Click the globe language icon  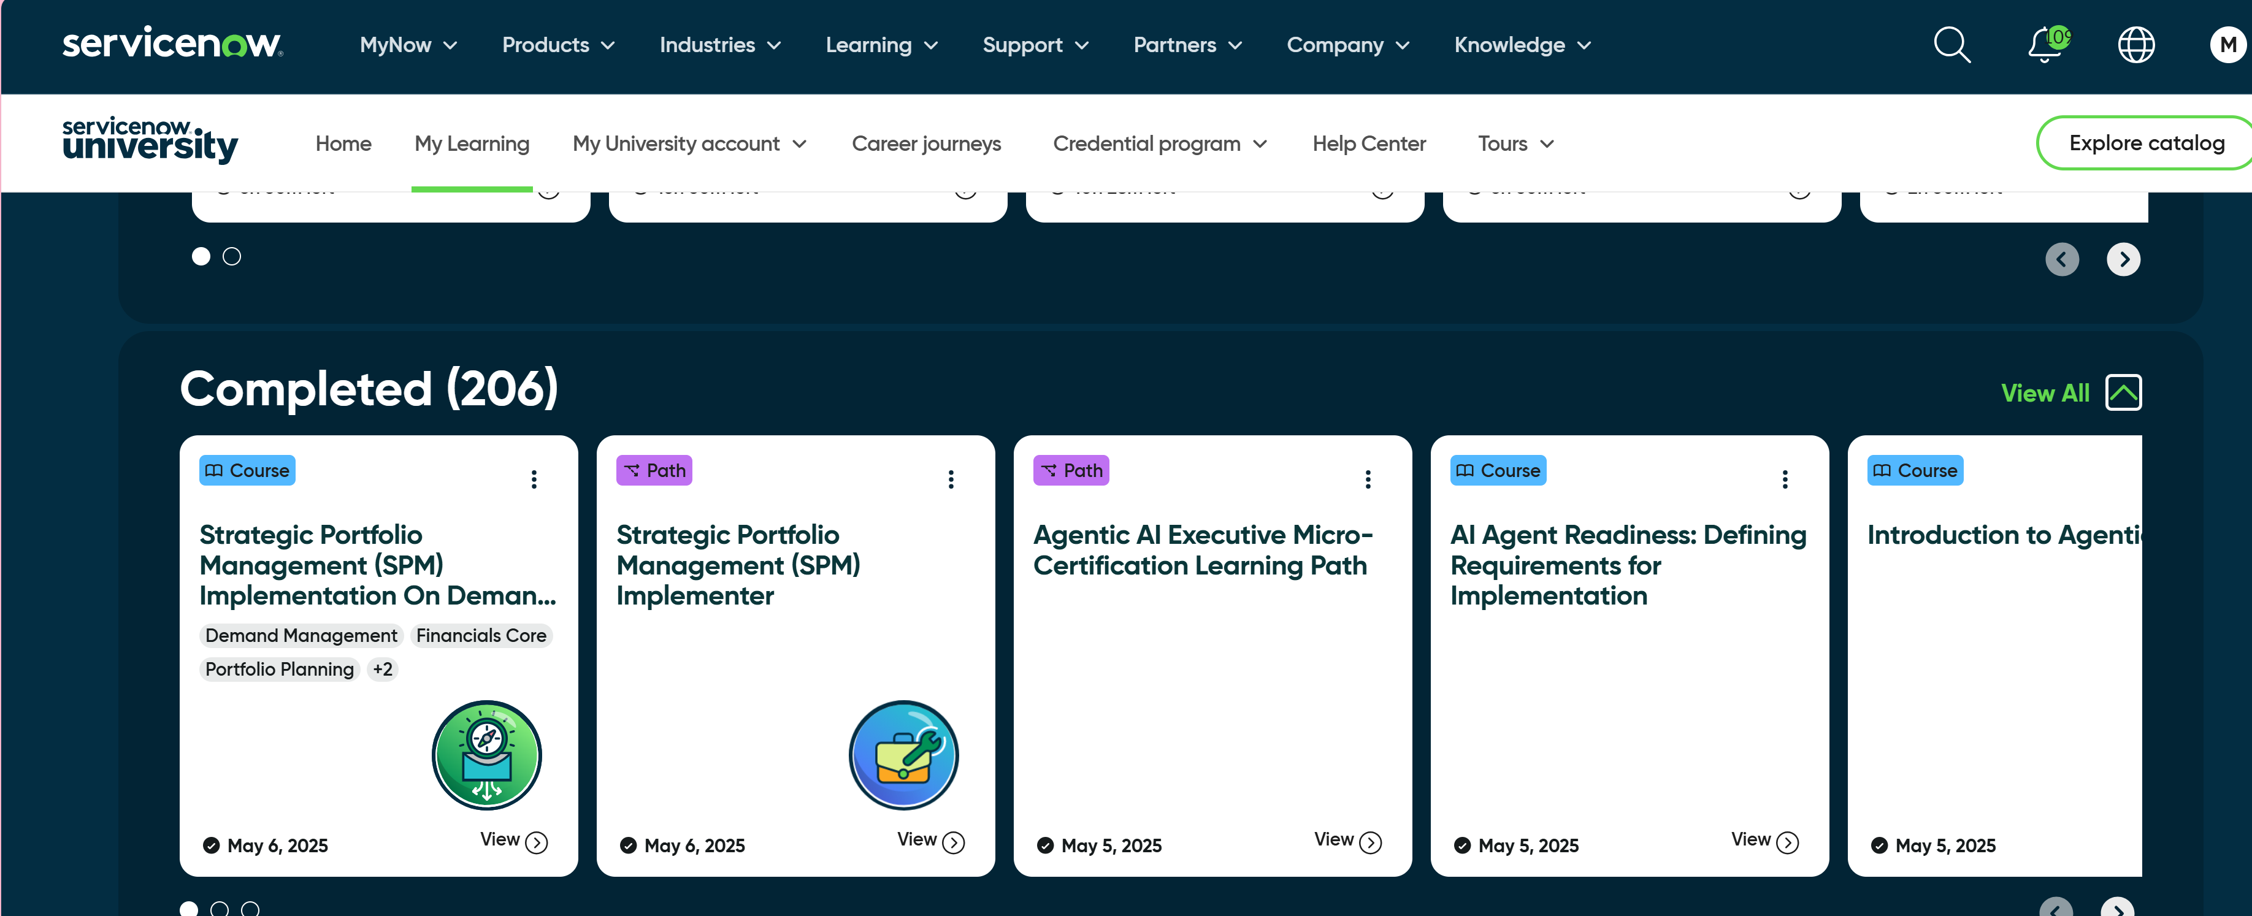2135,45
